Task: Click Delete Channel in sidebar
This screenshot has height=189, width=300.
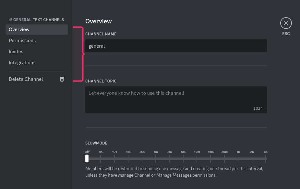Action: tap(26, 79)
